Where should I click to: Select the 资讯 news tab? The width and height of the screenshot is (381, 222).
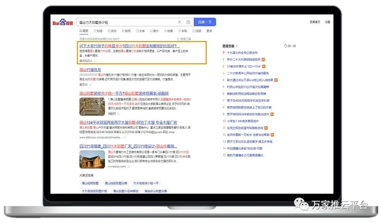[x=112, y=31]
